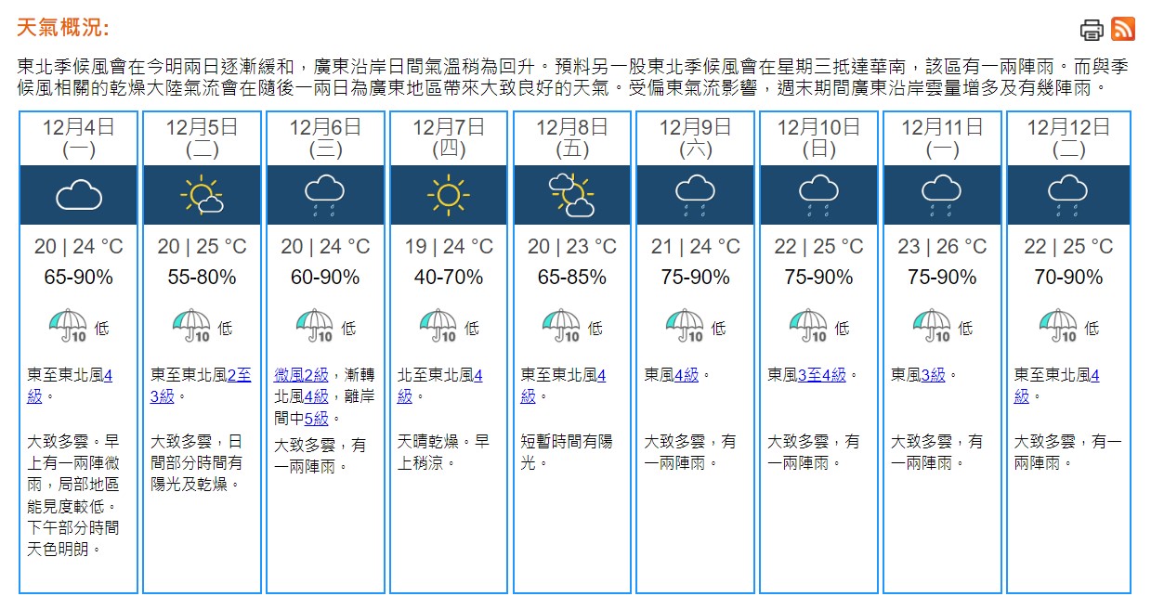Click the 4級 wind link for 12月9日
Image resolution: width=1151 pixels, height=609 pixels.
click(x=686, y=375)
